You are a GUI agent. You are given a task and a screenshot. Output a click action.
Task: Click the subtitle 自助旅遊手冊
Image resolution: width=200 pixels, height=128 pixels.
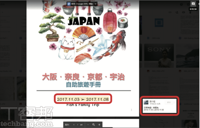pos(84,85)
